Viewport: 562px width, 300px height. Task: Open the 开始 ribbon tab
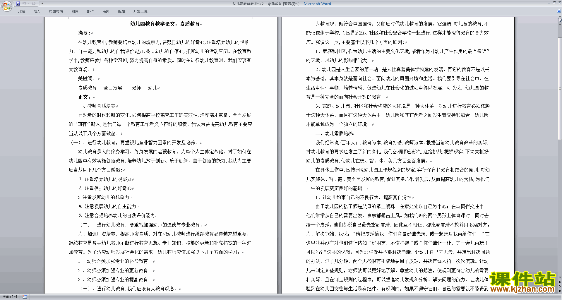(x=21, y=11)
